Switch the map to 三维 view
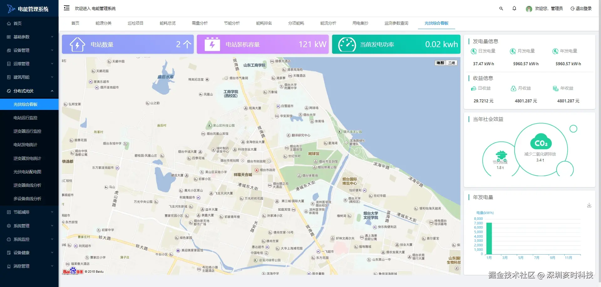The image size is (601, 287). point(451,63)
